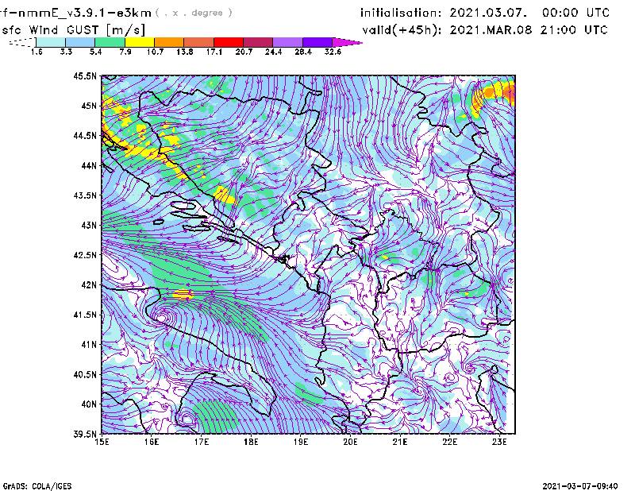Click latitude label 40.5N
The height and width of the screenshot is (491, 635).
(85, 374)
